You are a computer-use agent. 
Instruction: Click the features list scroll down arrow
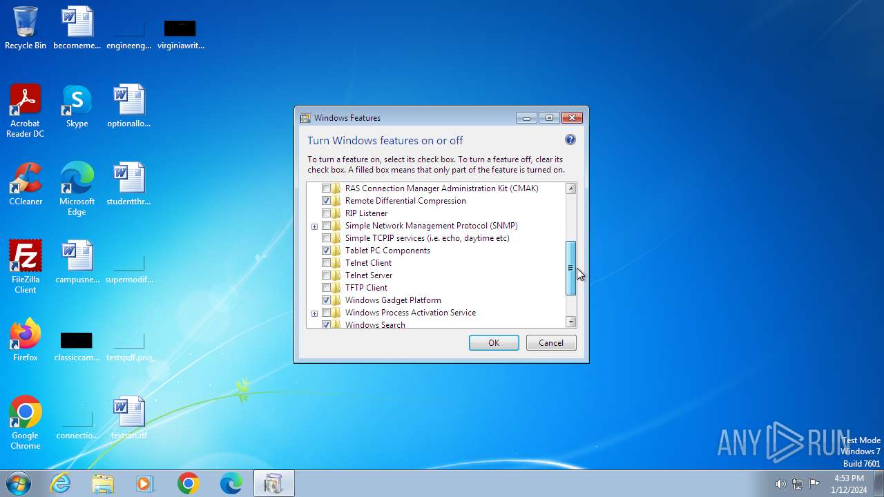coord(570,322)
